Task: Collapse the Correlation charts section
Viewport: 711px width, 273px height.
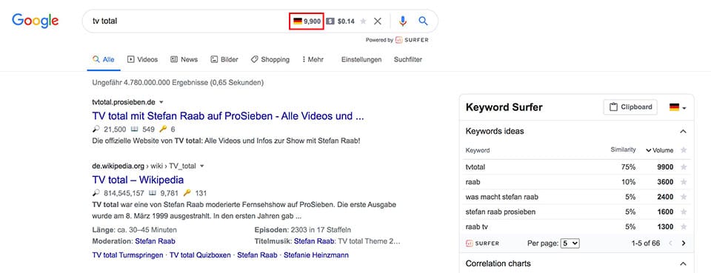Action: [683, 263]
